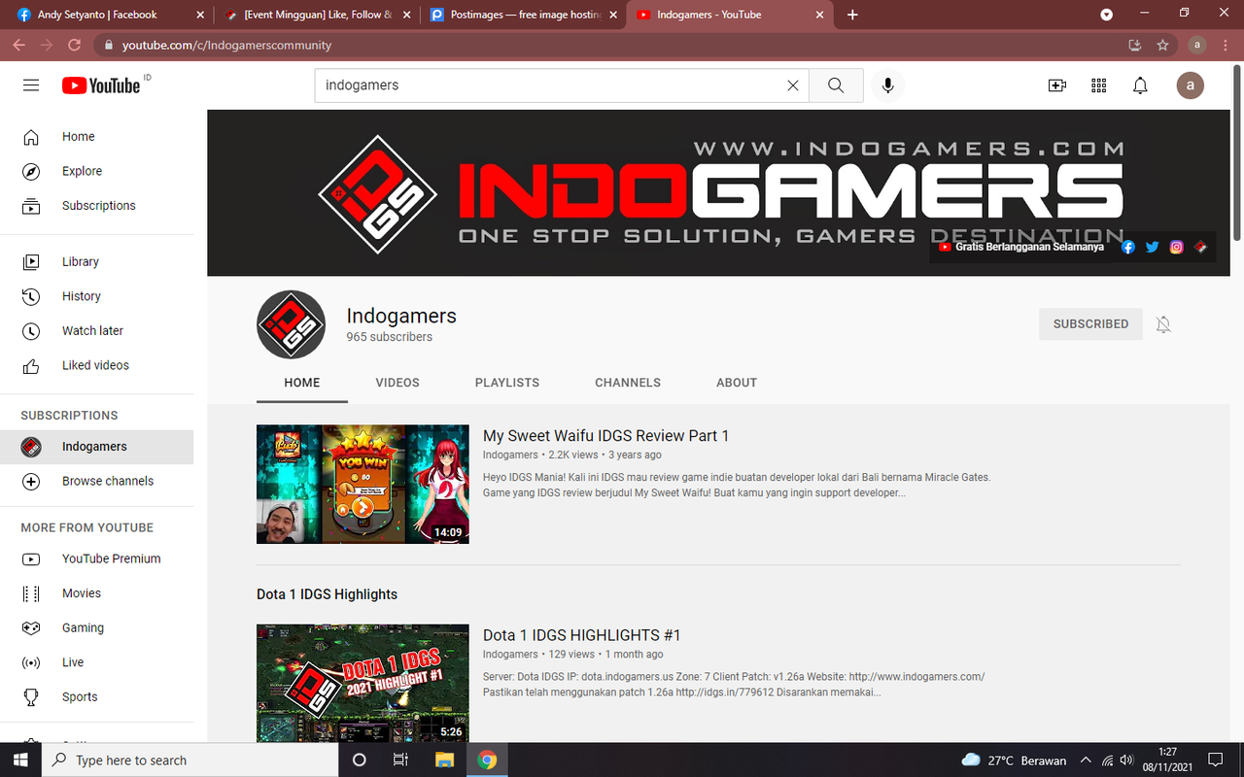Open the Indogamers subscription in the sidebar
Image resolution: width=1244 pixels, height=777 pixels.
coord(97,447)
